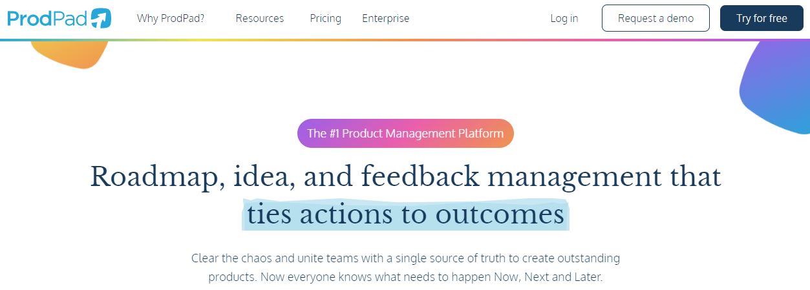Open the Enterprise page link

click(386, 18)
